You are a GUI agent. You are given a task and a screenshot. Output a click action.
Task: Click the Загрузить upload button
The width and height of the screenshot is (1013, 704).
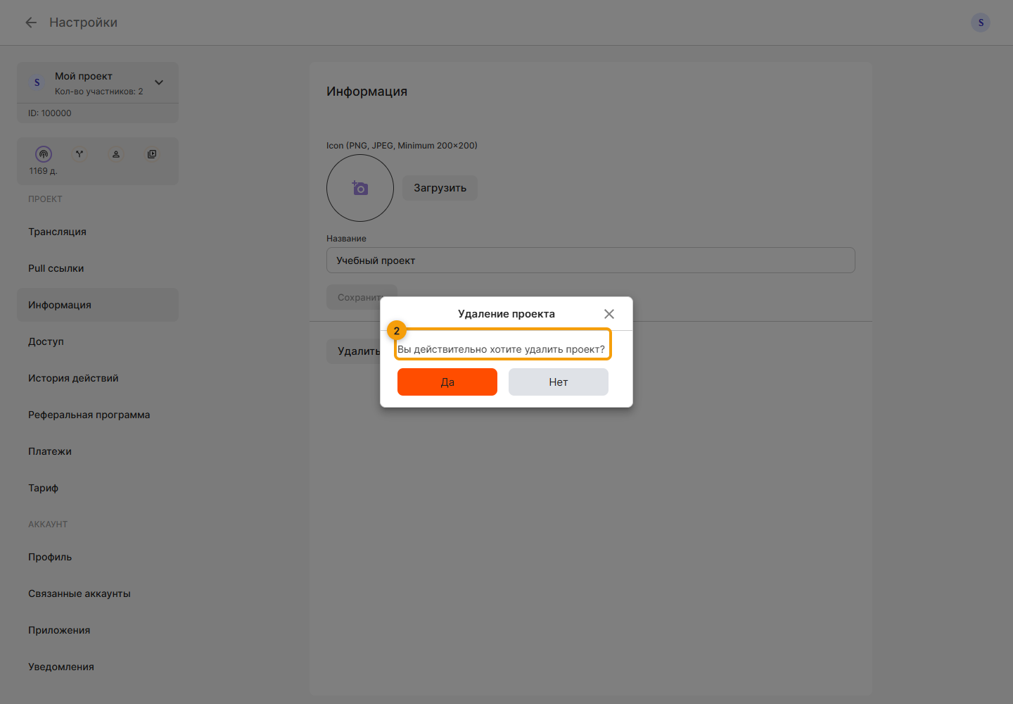coord(440,188)
